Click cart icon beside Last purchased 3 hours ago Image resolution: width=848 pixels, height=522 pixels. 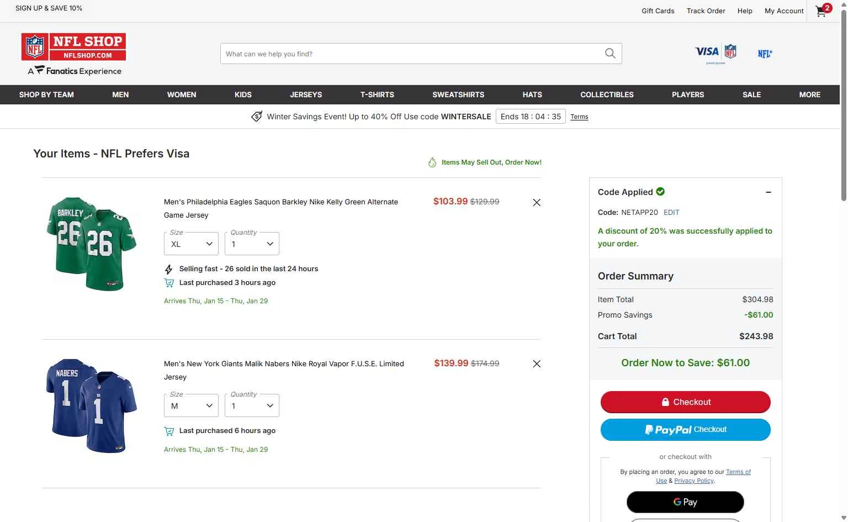169,283
